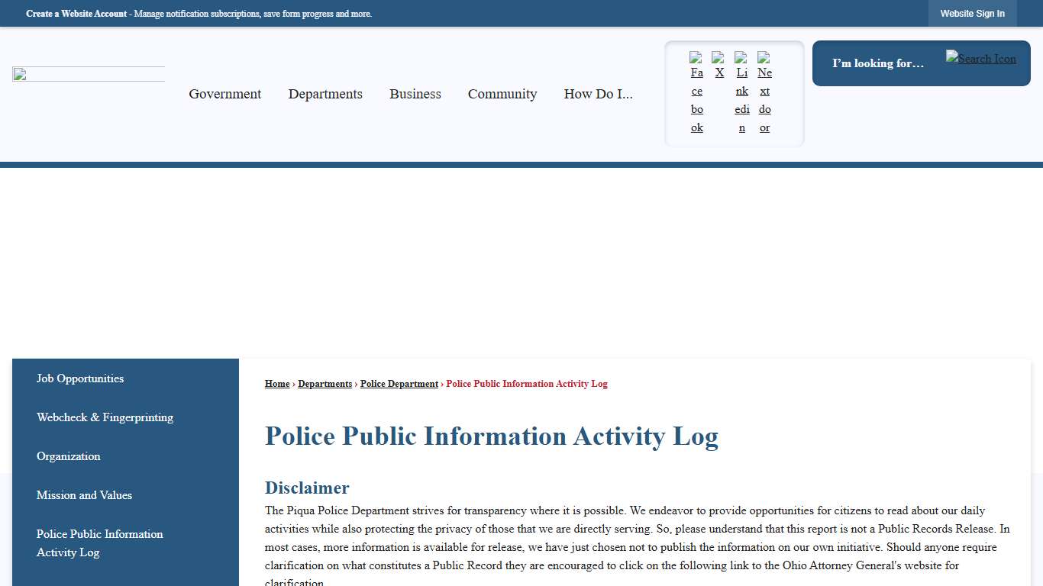
Task: Open the Business navigation menu
Action: click(x=415, y=94)
